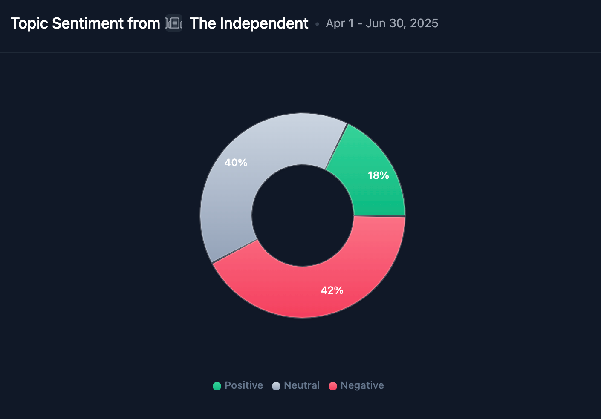Click the gray Neutral legend dot
The width and height of the screenshot is (601, 419).
pos(276,386)
